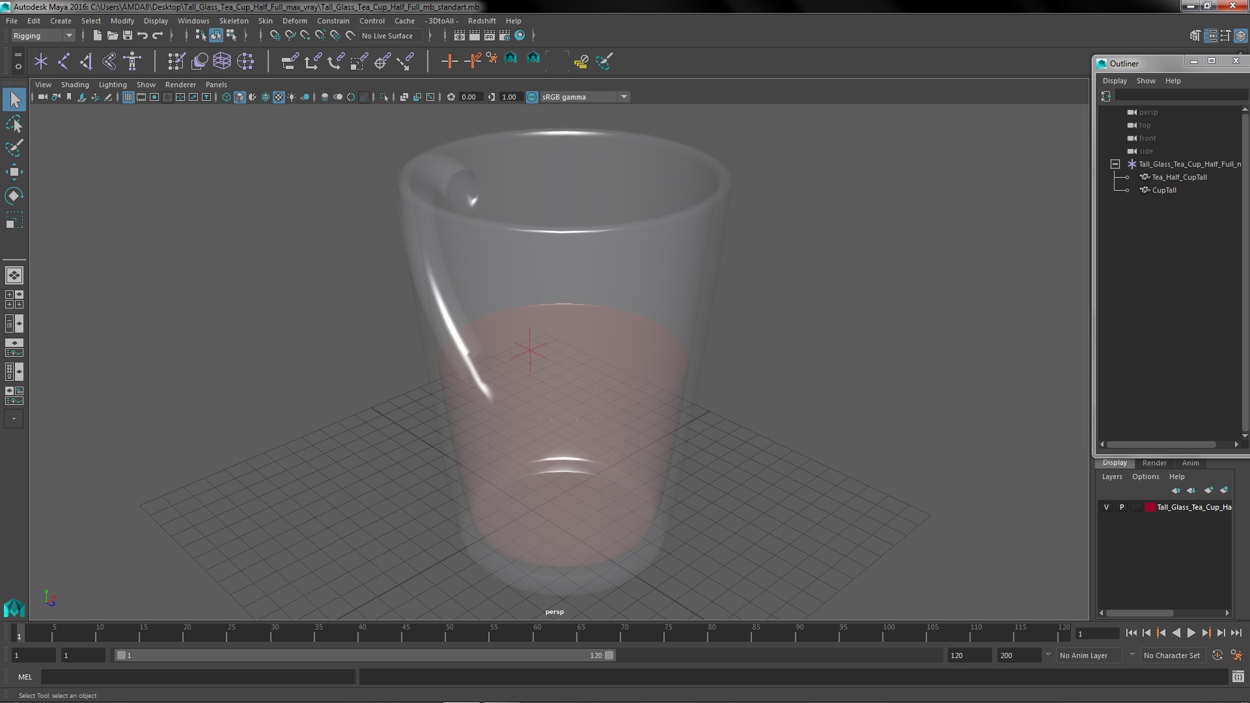The height and width of the screenshot is (703, 1250).
Task: Toggle auto keyframe button
Action: click(1217, 655)
